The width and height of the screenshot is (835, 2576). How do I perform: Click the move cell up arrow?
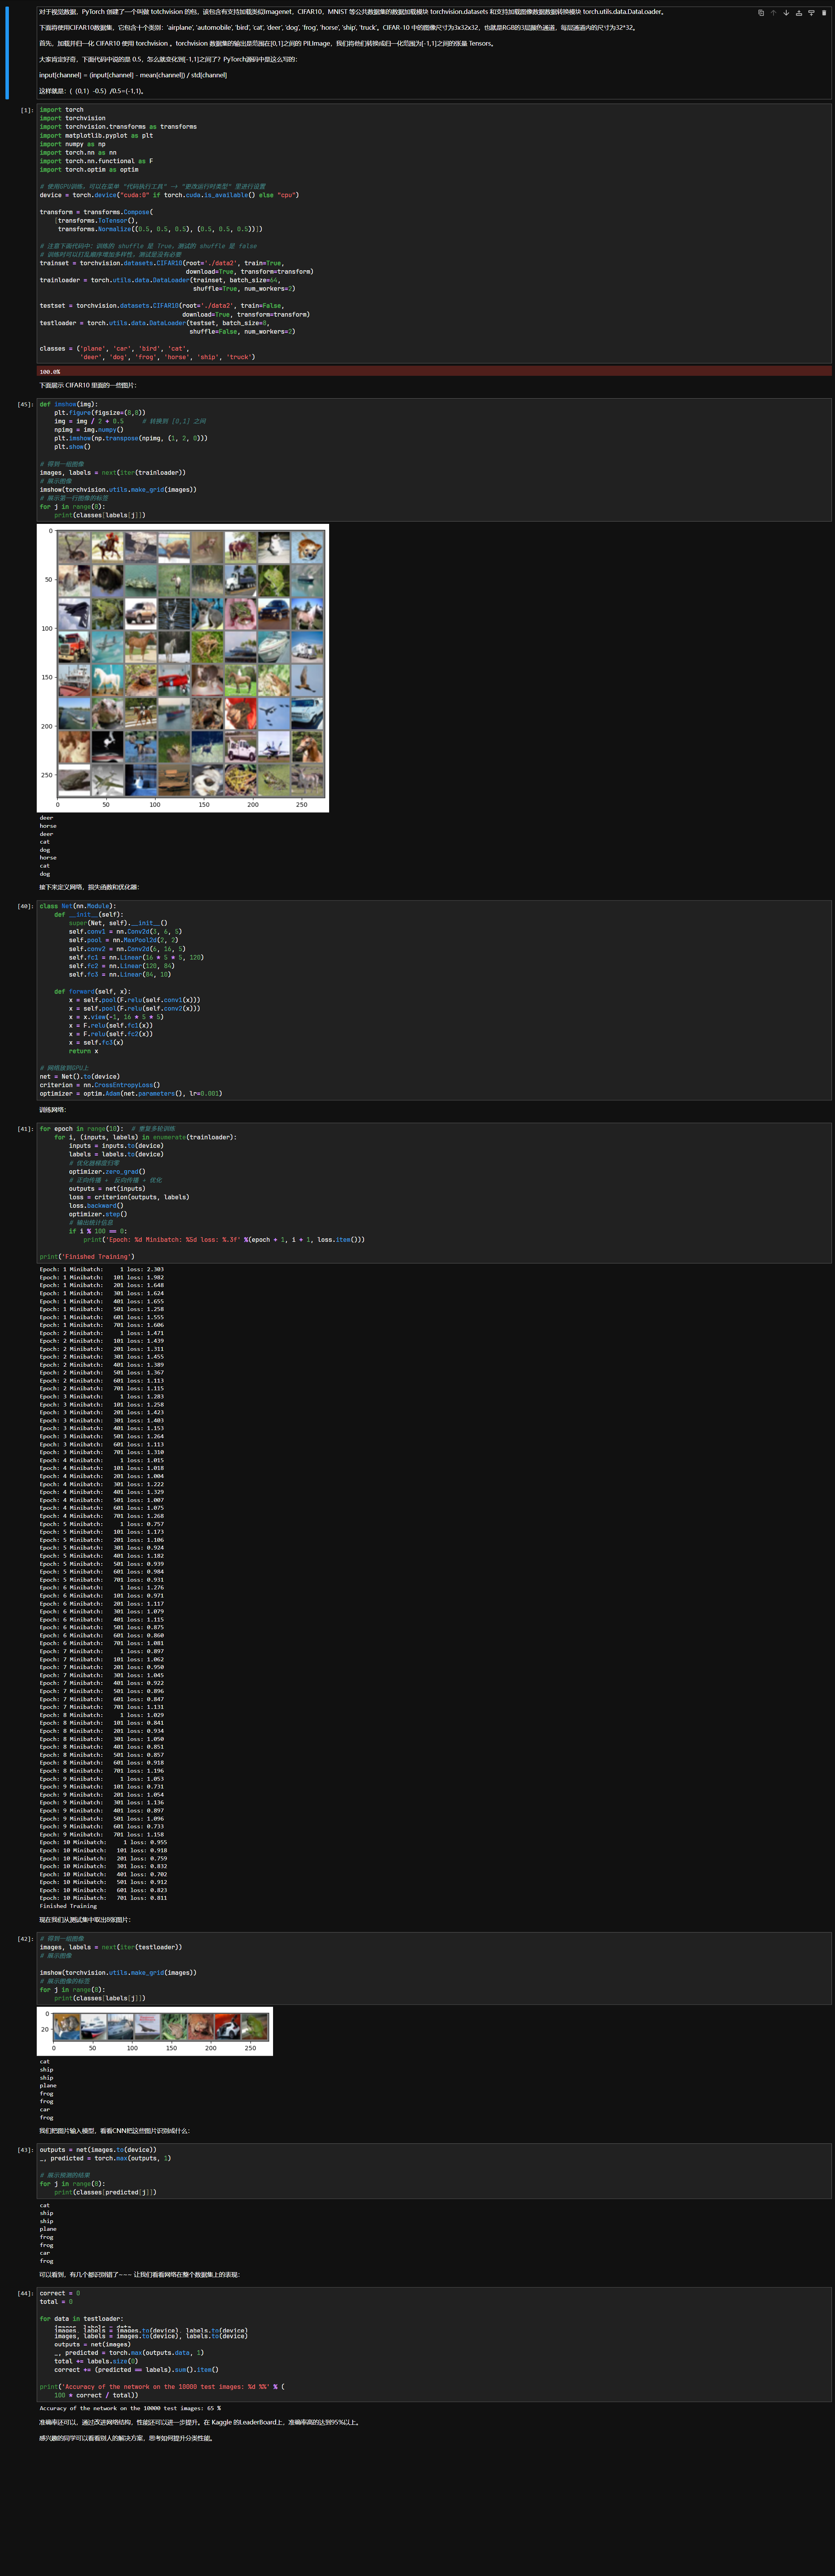773,13
